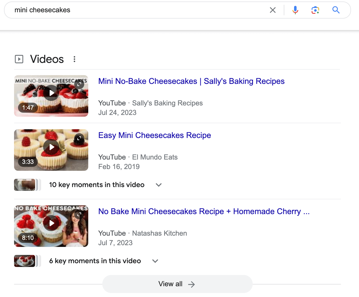Click the arrow in View all button
359x297 pixels.
(191, 284)
